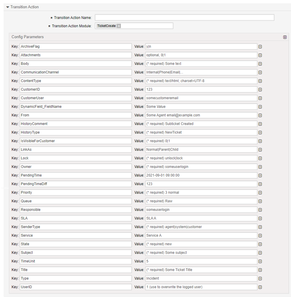291x303 pixels.
Task: Click the Config Parameters header
Action: tap(28, 37)
